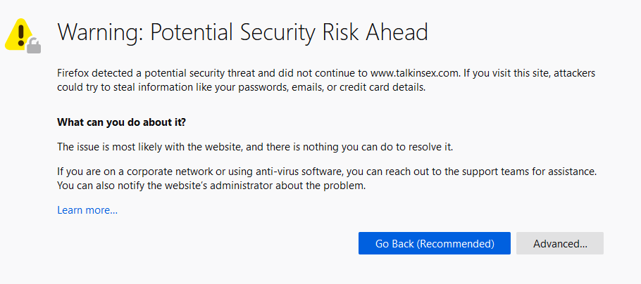641x284 pixels.
Task: Open the Learn more... link
Action: click(x=87, y=210)
